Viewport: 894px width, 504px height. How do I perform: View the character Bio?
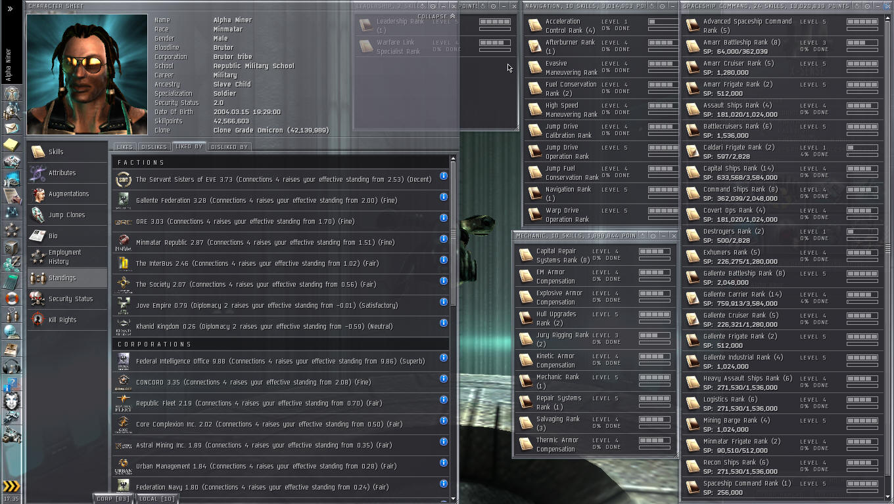[x=67, y=236]
